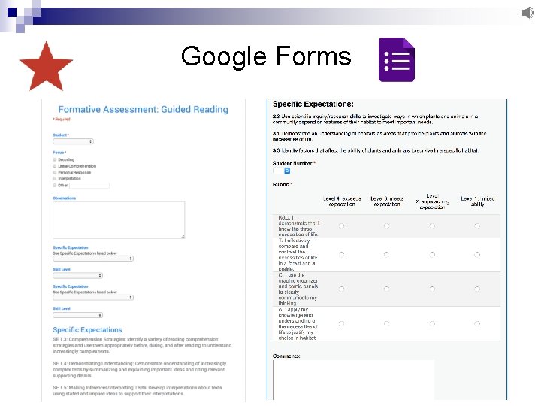The width and height of the screenshot is (541, 406).
Task: Select Level 2 for graphic organizer row
Action: pyautogui.click(x=432, y=289)
